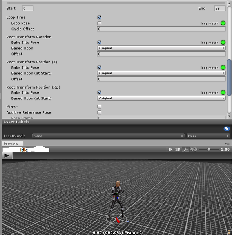This screenshot has width=232, height=235.
Task: Disable the Loop Time checkbox
Action: coord(99,17)
